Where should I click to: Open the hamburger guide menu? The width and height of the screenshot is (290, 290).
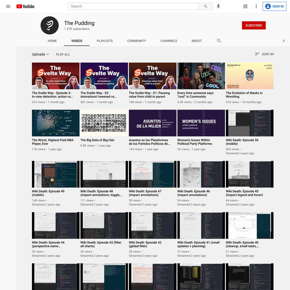[8, 6]
